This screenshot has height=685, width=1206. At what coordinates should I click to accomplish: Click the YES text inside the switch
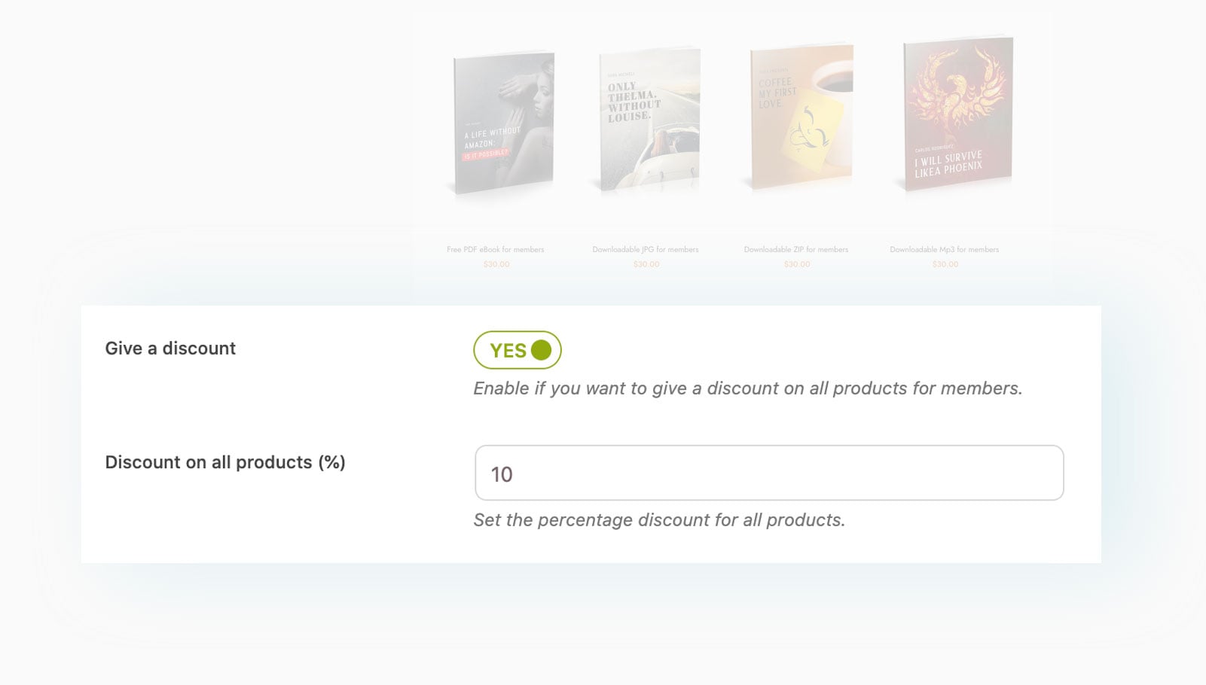(x=508, y=351)
